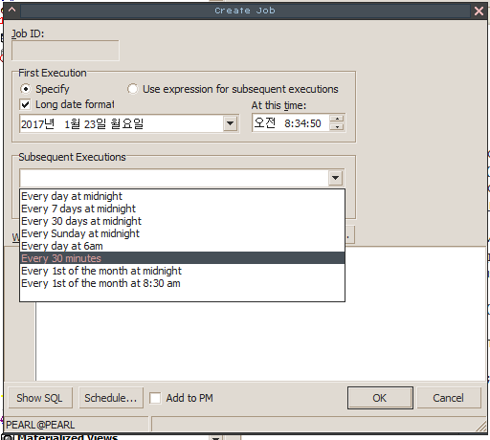Image resolution: width=490 pixels, height=440 pixels.
Task: Click the Show SQL button
Action: click(40, 398)
